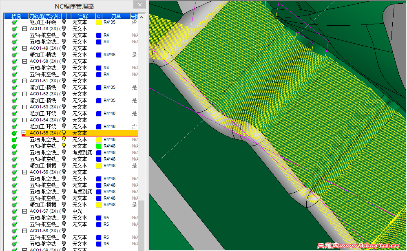Click the green check status of AC01-57

[x=15, y=211]
